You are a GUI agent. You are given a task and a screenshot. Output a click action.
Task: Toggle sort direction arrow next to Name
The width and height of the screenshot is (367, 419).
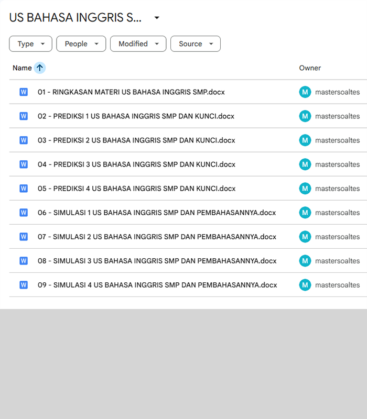coord(40,68)
